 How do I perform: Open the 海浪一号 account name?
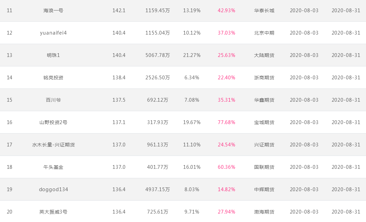[53, 11]
